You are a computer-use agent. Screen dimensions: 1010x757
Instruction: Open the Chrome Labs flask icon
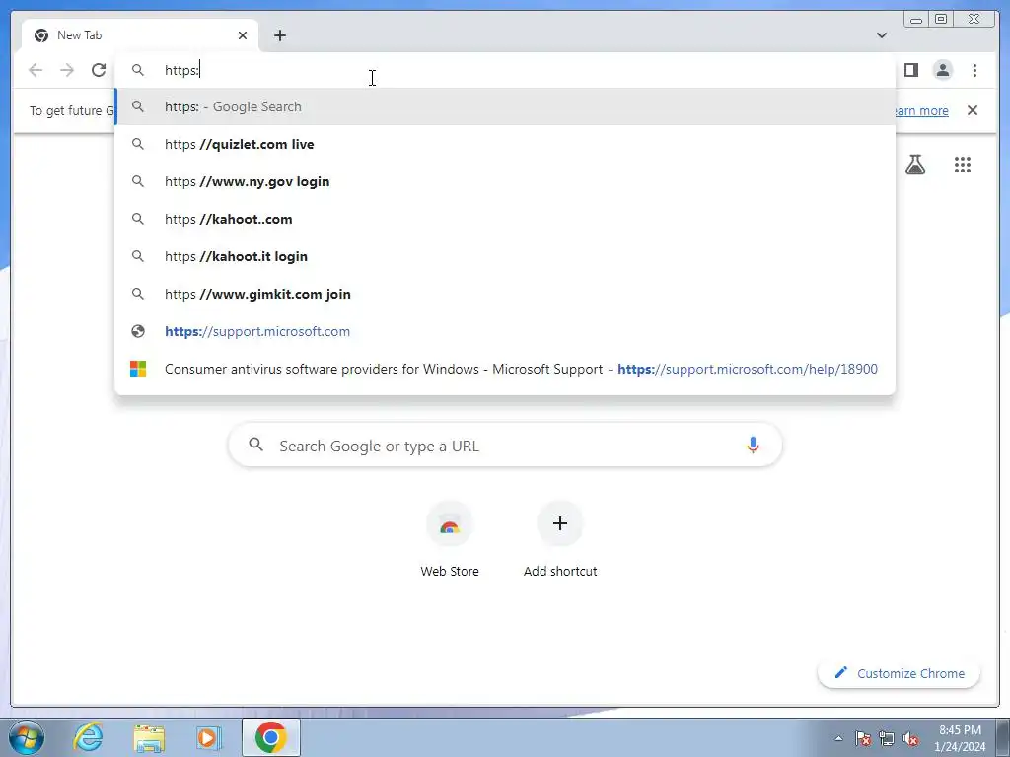(914, 165)
